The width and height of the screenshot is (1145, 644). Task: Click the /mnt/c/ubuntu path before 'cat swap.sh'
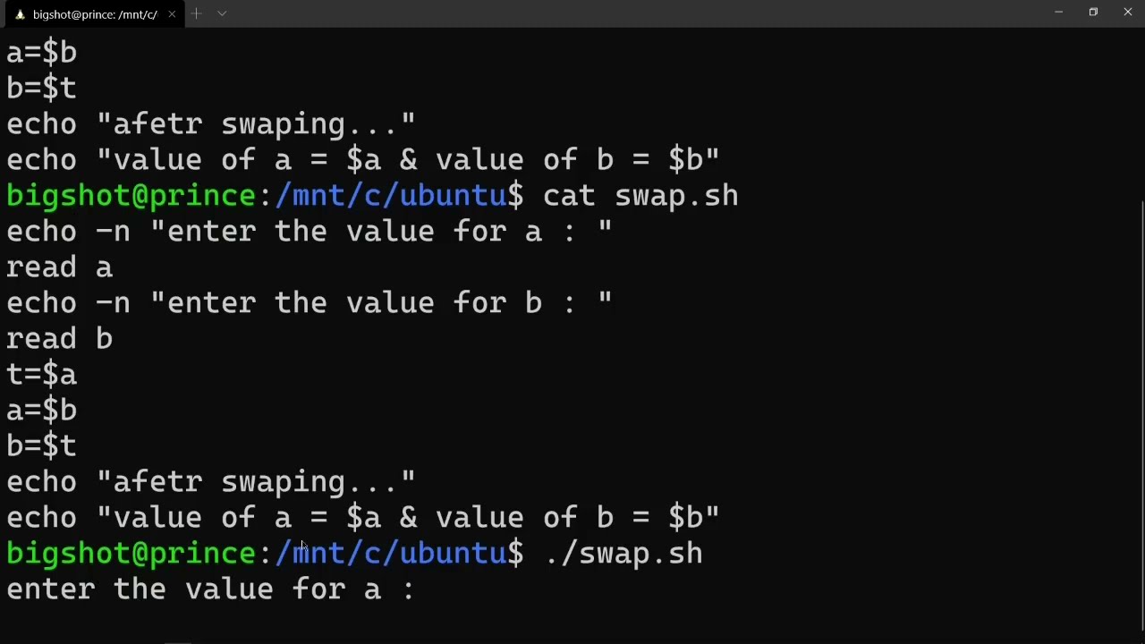(x=391, y=196)
